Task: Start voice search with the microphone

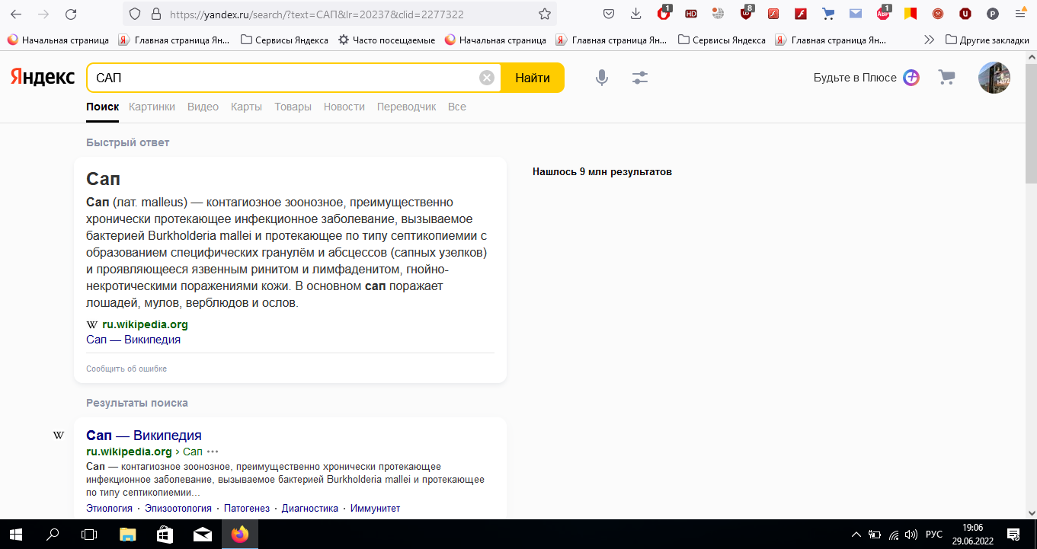Action: coord(602,78)
